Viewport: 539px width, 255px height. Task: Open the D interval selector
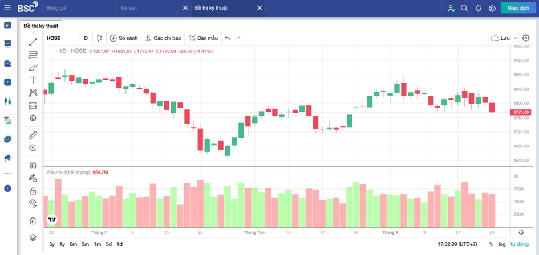point(86,38)
